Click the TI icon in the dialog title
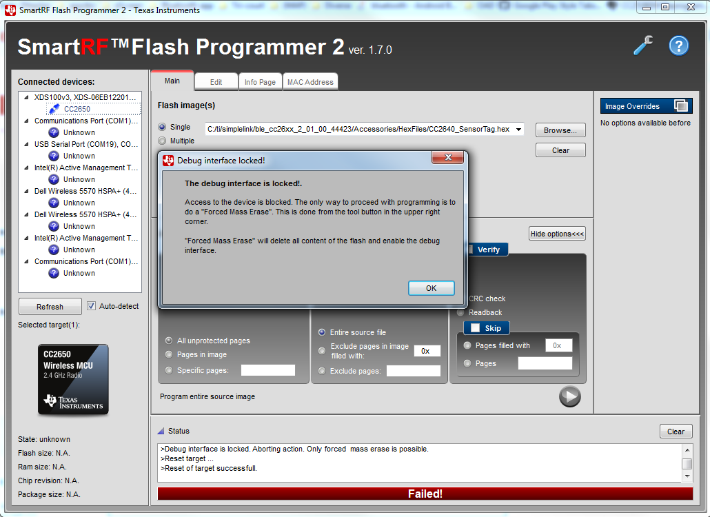 point(168,160)
